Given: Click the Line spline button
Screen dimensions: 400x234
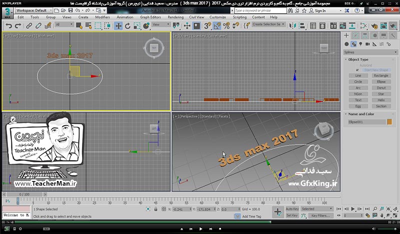Looking at the screenshot, I should (x=358, y=75).
